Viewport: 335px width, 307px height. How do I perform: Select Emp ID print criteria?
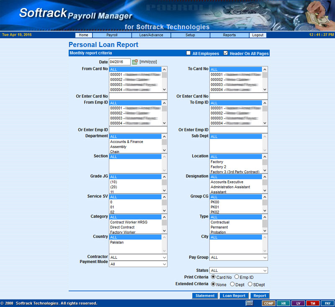[237, 277]
